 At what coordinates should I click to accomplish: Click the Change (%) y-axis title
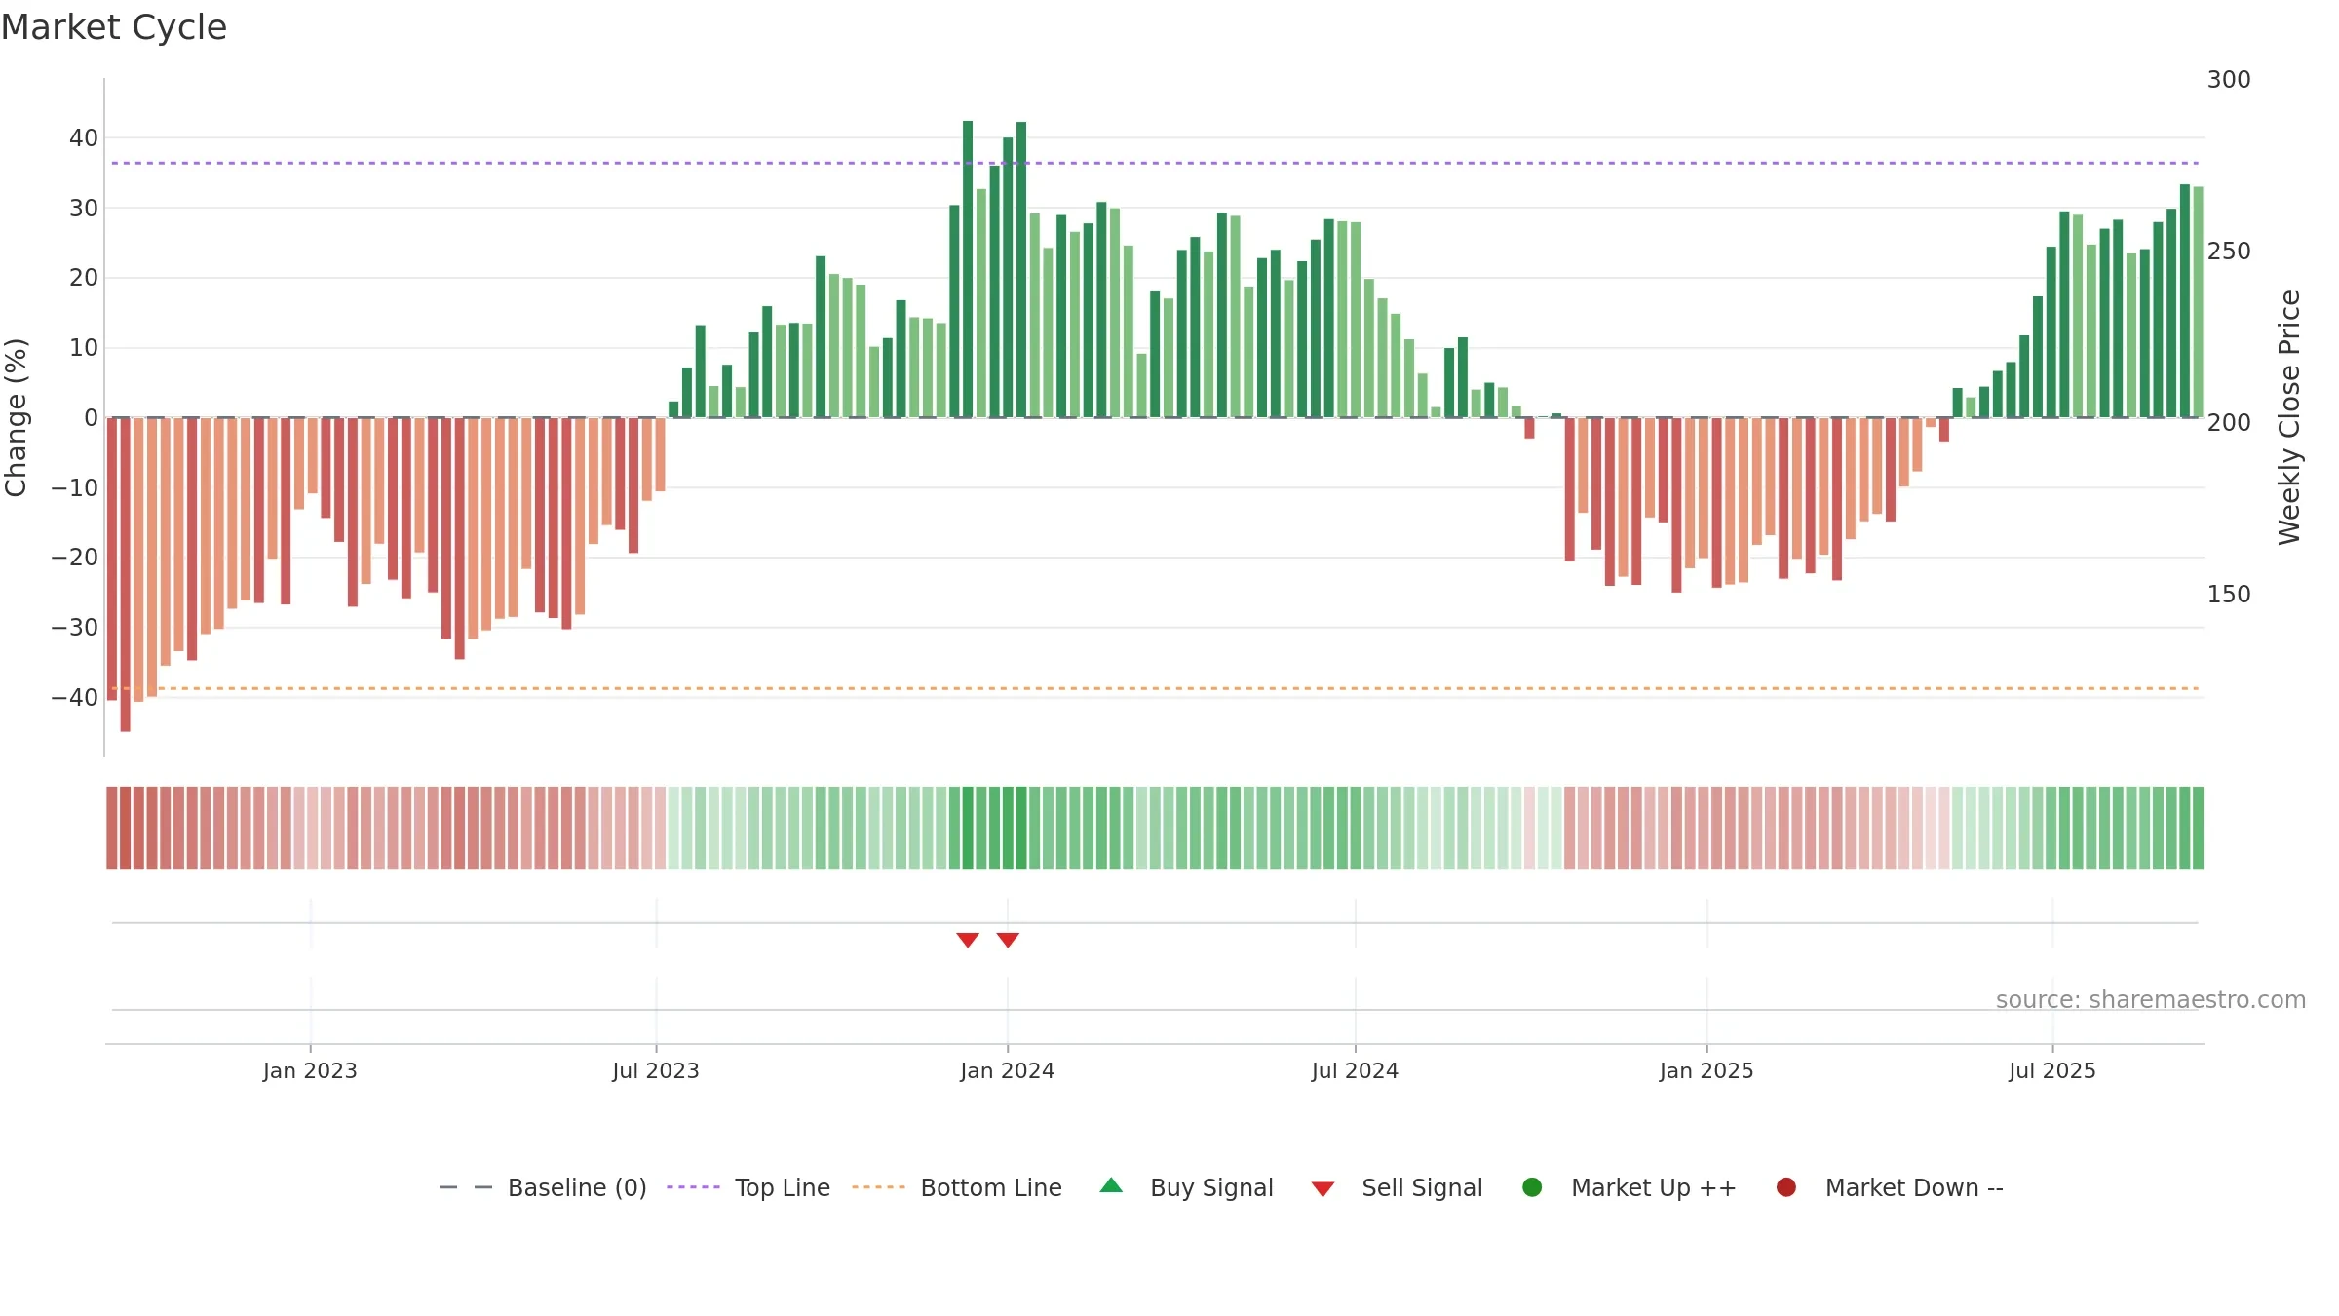(x=16, y=417)
